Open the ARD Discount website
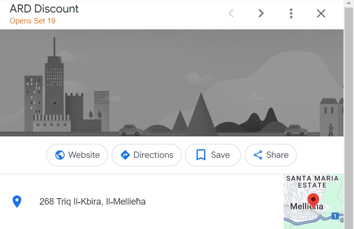Image resolution: width=354 pixels, height=229 pixels. click(x=77, y=155)
